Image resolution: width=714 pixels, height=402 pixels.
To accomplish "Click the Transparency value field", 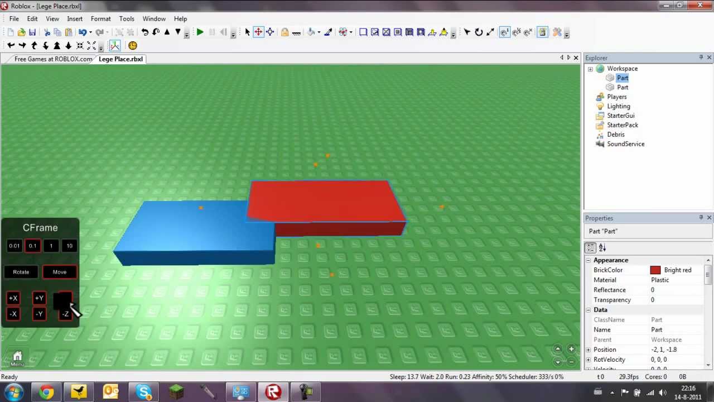I will pos(677,300).
